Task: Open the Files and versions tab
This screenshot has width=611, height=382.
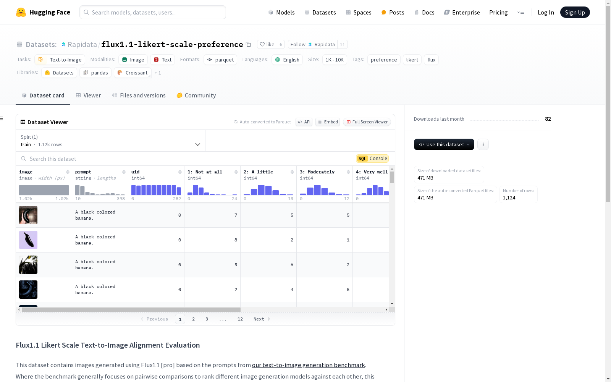Action: [x=139, y=95]
